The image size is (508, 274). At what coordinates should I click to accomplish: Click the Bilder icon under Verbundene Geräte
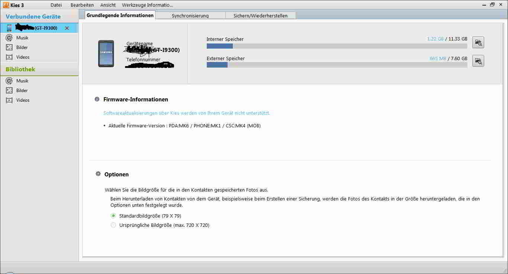tap(9, 48)
